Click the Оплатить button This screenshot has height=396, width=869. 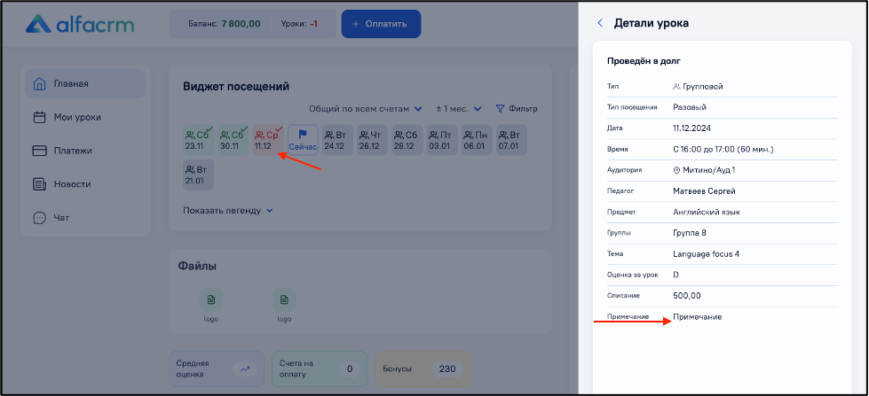[x=381, y=24]
